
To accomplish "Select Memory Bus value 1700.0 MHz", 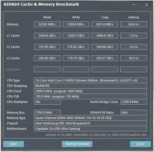I will (x=47, y=113).
